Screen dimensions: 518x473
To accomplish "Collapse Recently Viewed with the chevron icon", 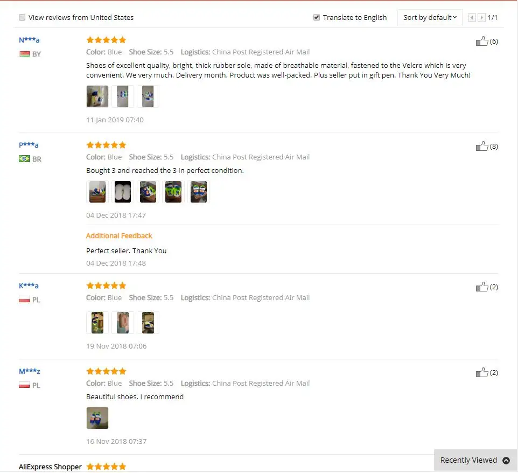I will [x=506, y=460].
